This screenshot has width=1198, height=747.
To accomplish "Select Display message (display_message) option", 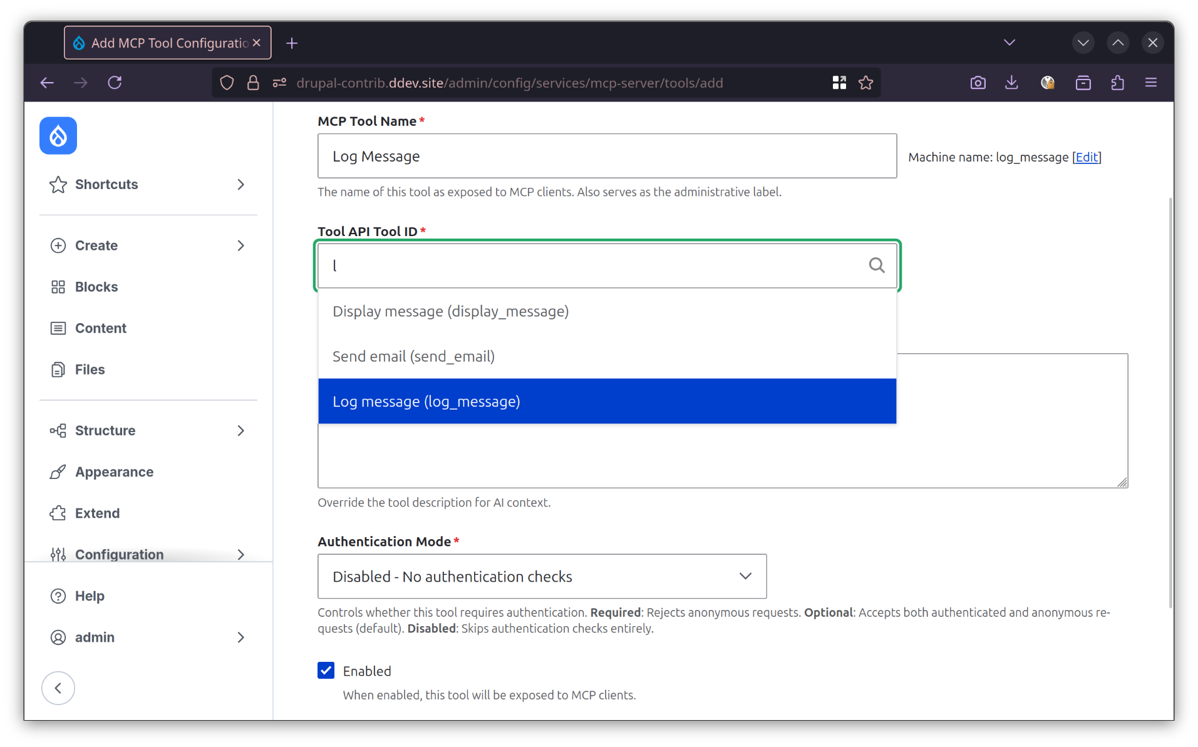I will click(x=607, y=311).
